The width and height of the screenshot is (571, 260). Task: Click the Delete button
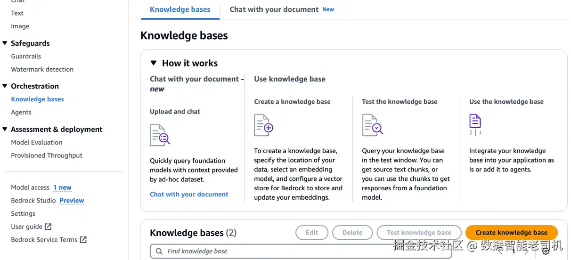352,233
